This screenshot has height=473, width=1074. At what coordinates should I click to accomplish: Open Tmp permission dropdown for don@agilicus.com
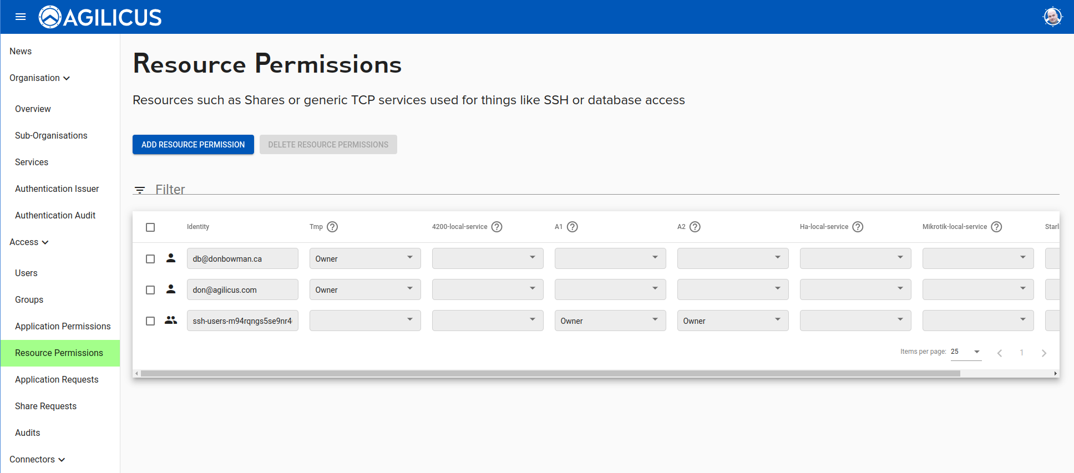click(x=364, y=289)
